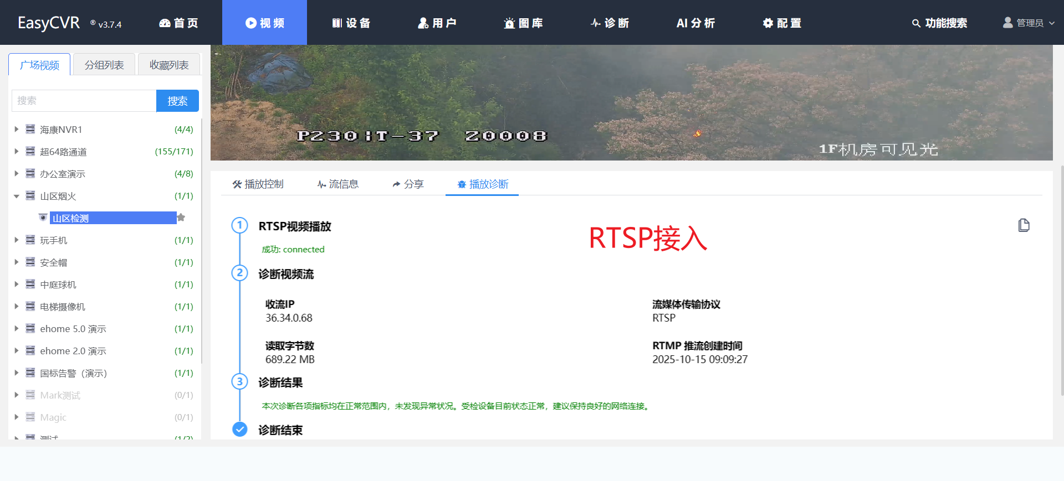Open the 诊断 diagnostics nav item
The width and height of the screenshot is (1064, 481).
pyautogui.click(x=610, y=23)
